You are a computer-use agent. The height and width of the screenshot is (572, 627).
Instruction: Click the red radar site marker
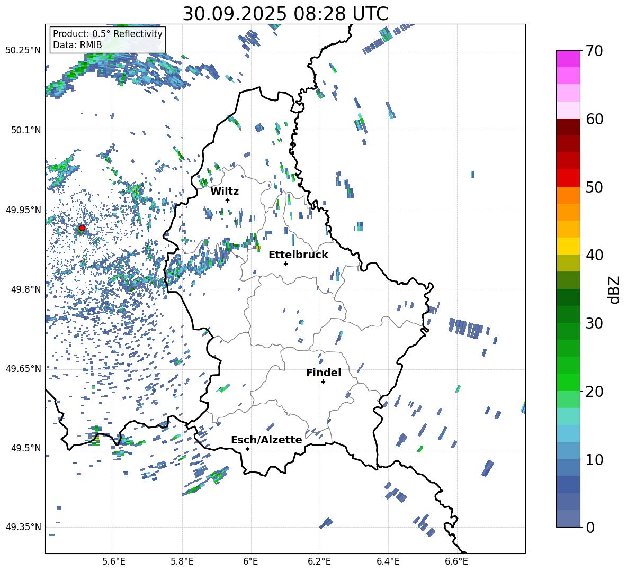[x=82, y=228]
